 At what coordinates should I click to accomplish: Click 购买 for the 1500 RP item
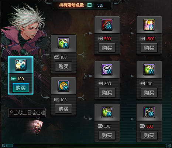tap(149, 48)
